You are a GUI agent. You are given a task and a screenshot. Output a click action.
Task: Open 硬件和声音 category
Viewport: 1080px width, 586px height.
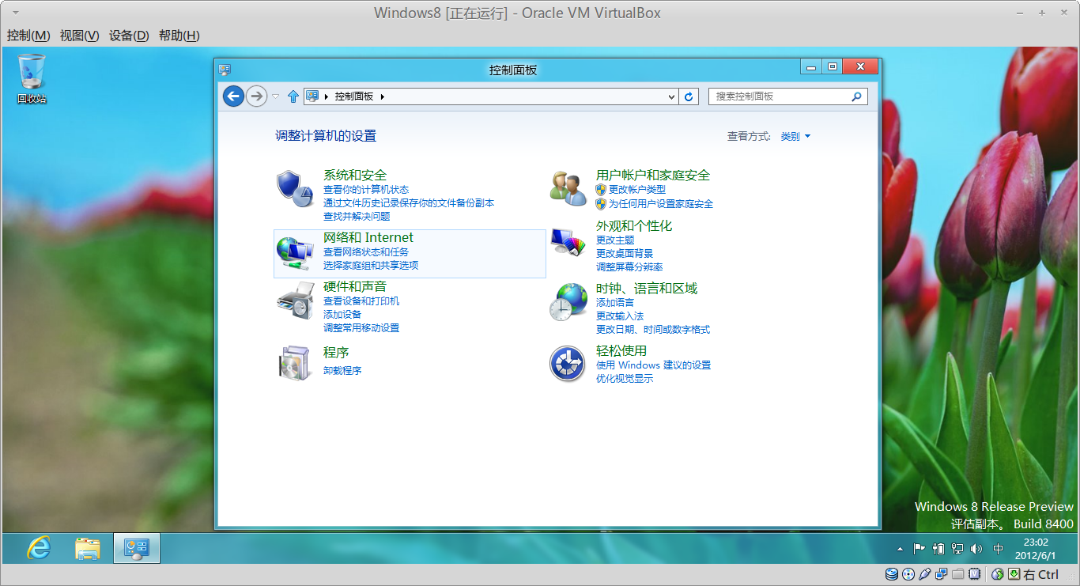355,286
